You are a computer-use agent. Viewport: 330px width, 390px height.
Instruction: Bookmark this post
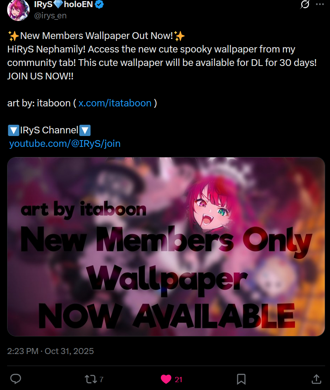coord(241,379)
